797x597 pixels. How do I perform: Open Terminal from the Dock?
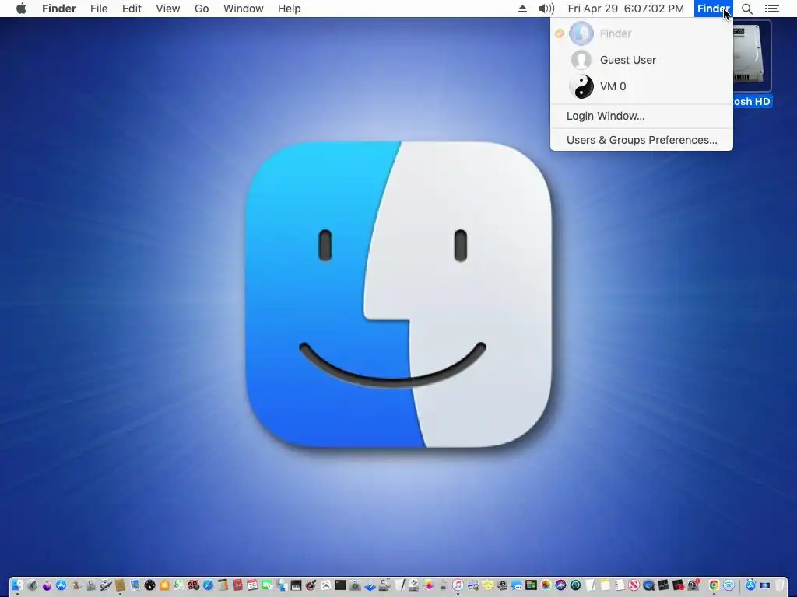[x=340, y=585]
